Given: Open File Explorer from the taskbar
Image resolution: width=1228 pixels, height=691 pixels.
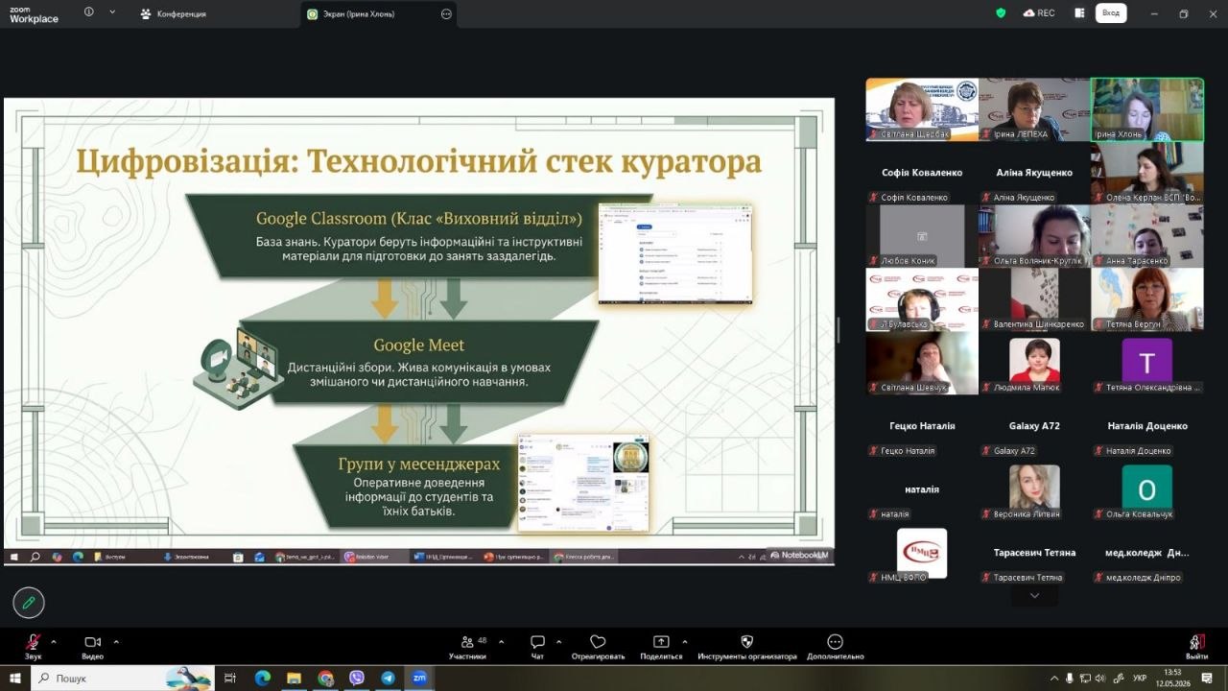Looking at the screenshot, I should [x=294, y=678].
